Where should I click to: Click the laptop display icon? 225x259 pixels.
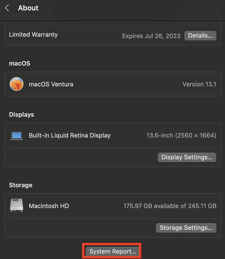coord(16,136)
